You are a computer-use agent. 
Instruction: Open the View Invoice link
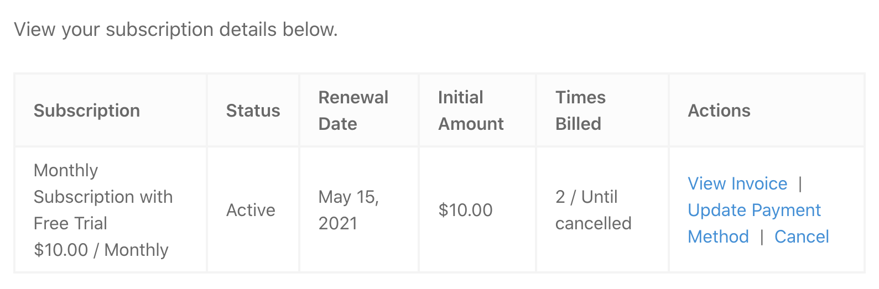pos(737,183)
